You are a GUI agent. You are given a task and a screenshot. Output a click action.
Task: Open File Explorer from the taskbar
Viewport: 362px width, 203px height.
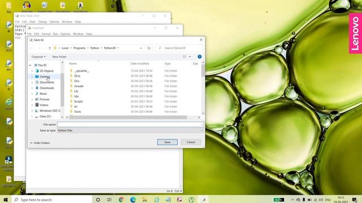(x=145, y=200)
